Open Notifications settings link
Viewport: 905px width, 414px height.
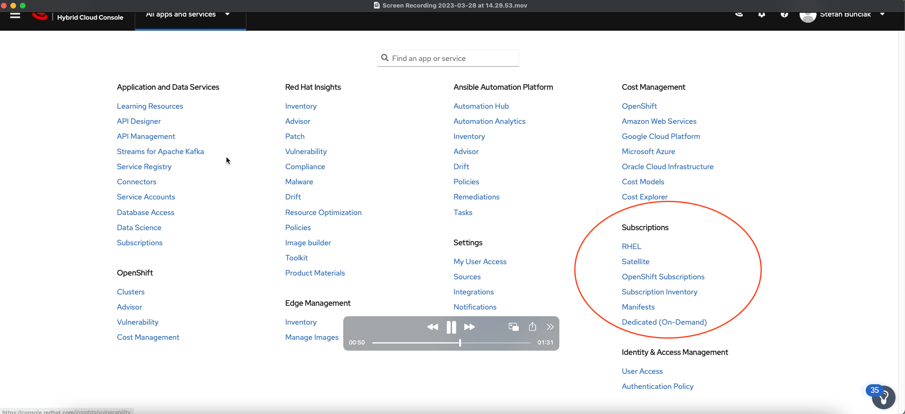tap(475, 307)
